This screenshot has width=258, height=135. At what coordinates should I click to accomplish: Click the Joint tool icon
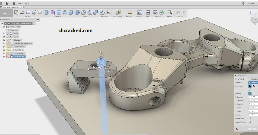[x=109, y=12]
